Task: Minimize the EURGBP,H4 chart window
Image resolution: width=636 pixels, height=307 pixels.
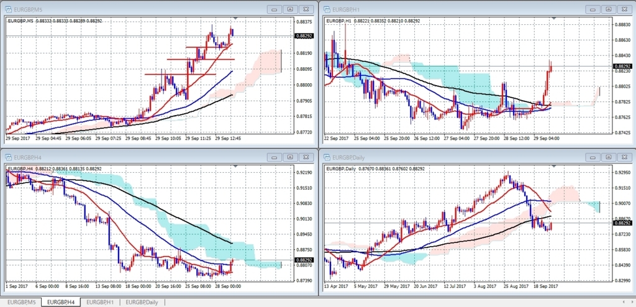Action: 275,157
